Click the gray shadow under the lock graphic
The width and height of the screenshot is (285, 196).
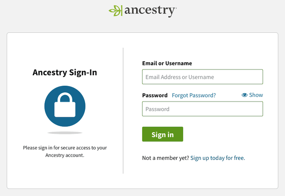pyautogui.click(x=65, y=133)
